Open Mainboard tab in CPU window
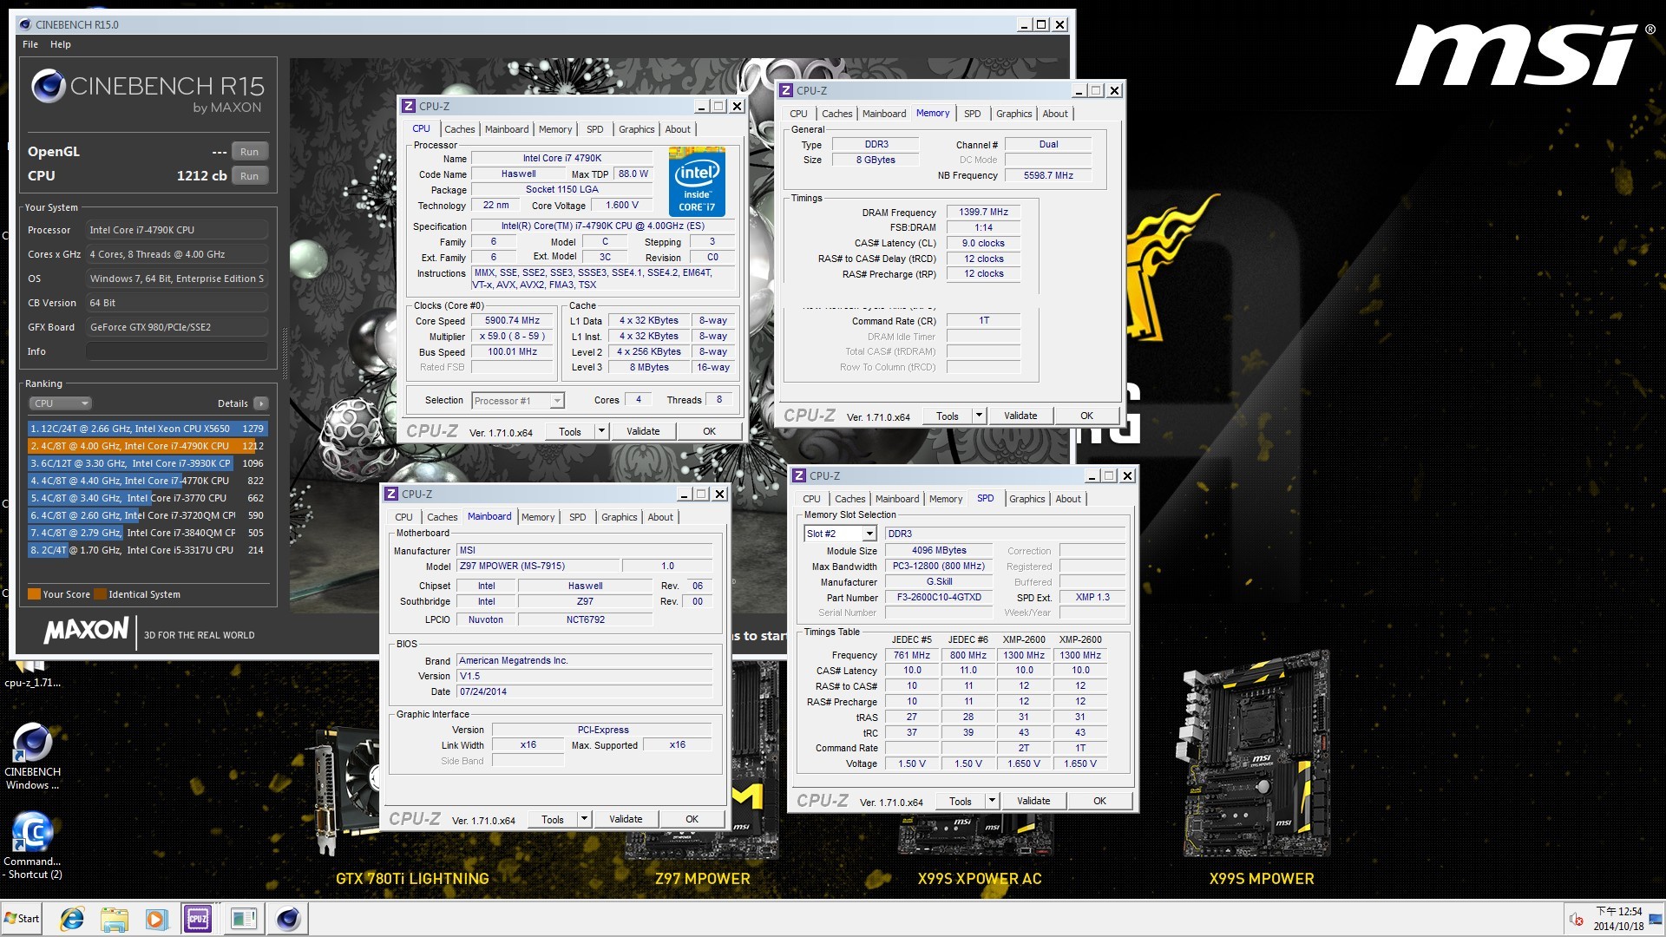 (x=507, y=129)
